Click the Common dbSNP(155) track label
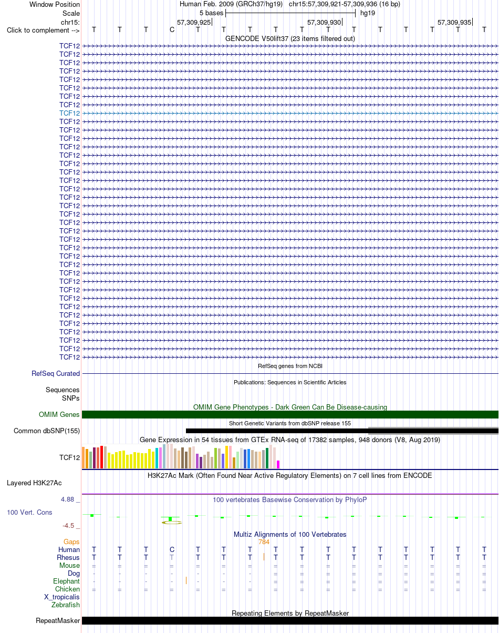The width and height of the screenshot is (499, 633). (x=47, y=431)
